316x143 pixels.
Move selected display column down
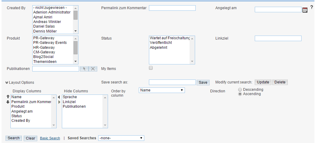click(8, 102)
